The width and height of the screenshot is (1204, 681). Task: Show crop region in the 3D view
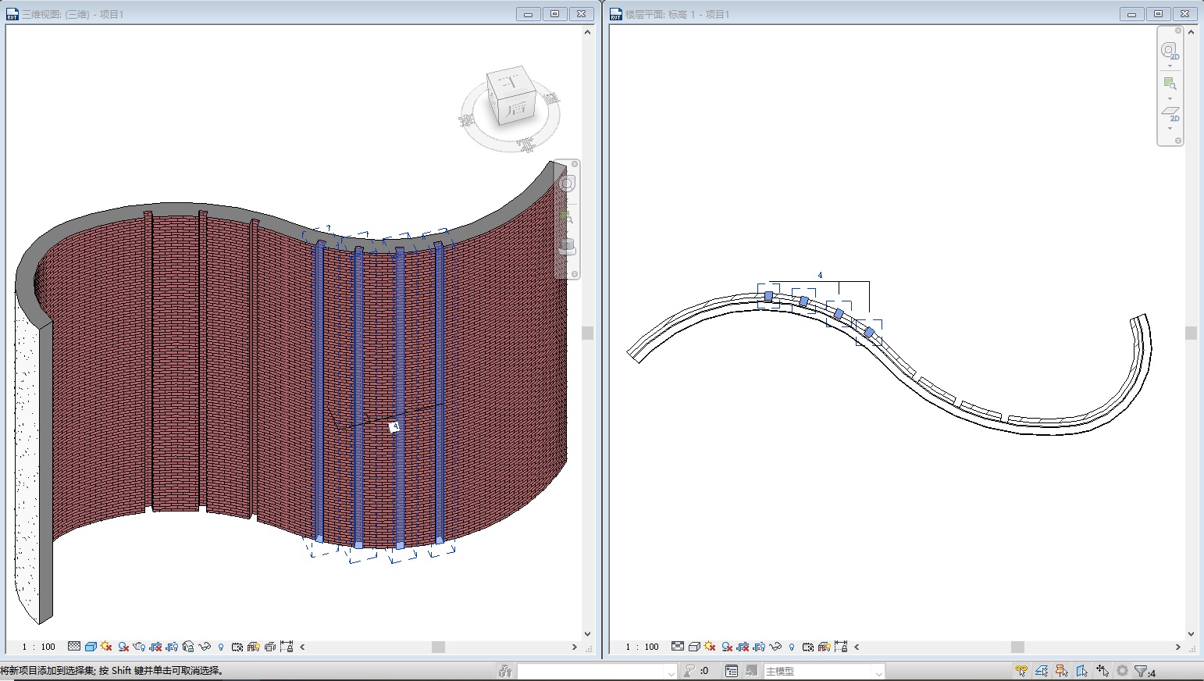coord(172,647)
